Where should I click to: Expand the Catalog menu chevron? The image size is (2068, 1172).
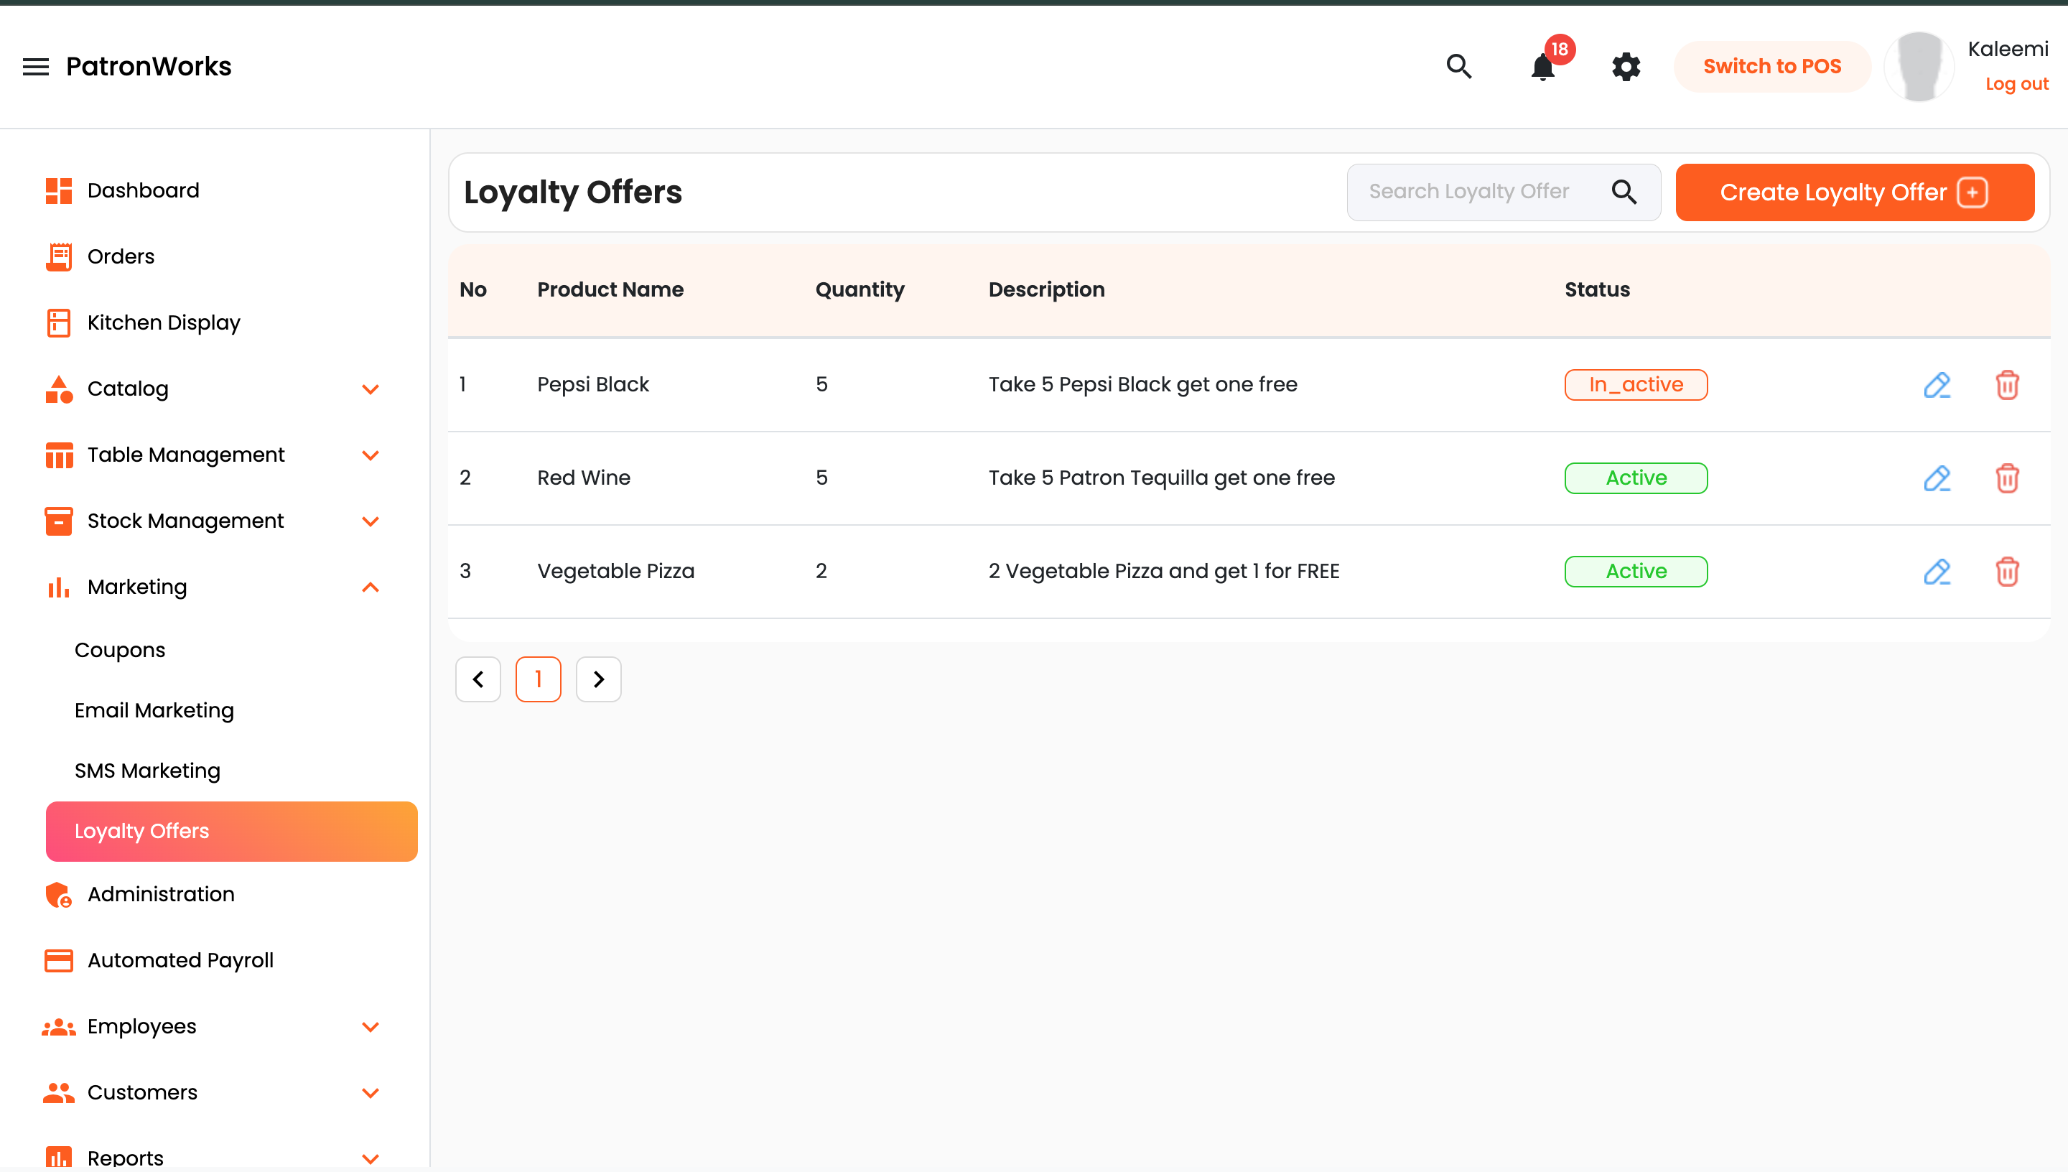[x=370, y=390]
